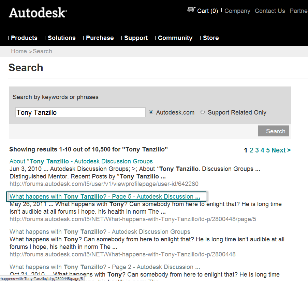Click the td-p/2800448/page/5 URL text
Screen dimensions: 308x281
click(x=133, y=219)
